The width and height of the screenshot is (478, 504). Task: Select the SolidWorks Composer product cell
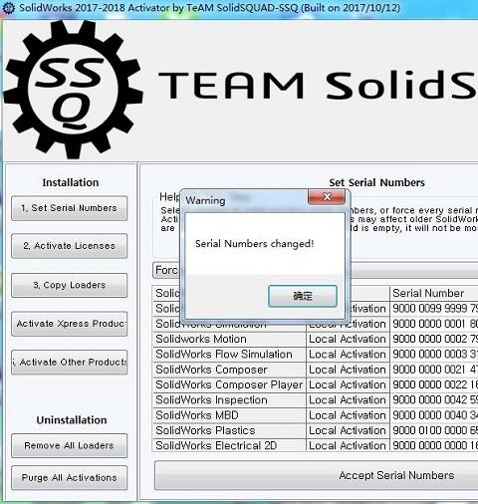tap(229, 370)
